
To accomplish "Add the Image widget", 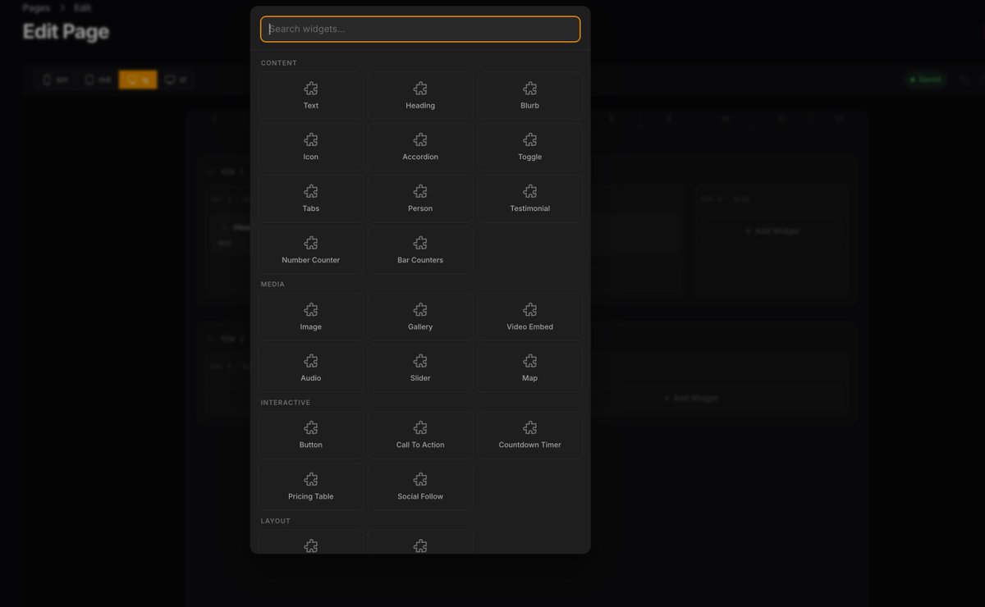I will coord(311,317).
